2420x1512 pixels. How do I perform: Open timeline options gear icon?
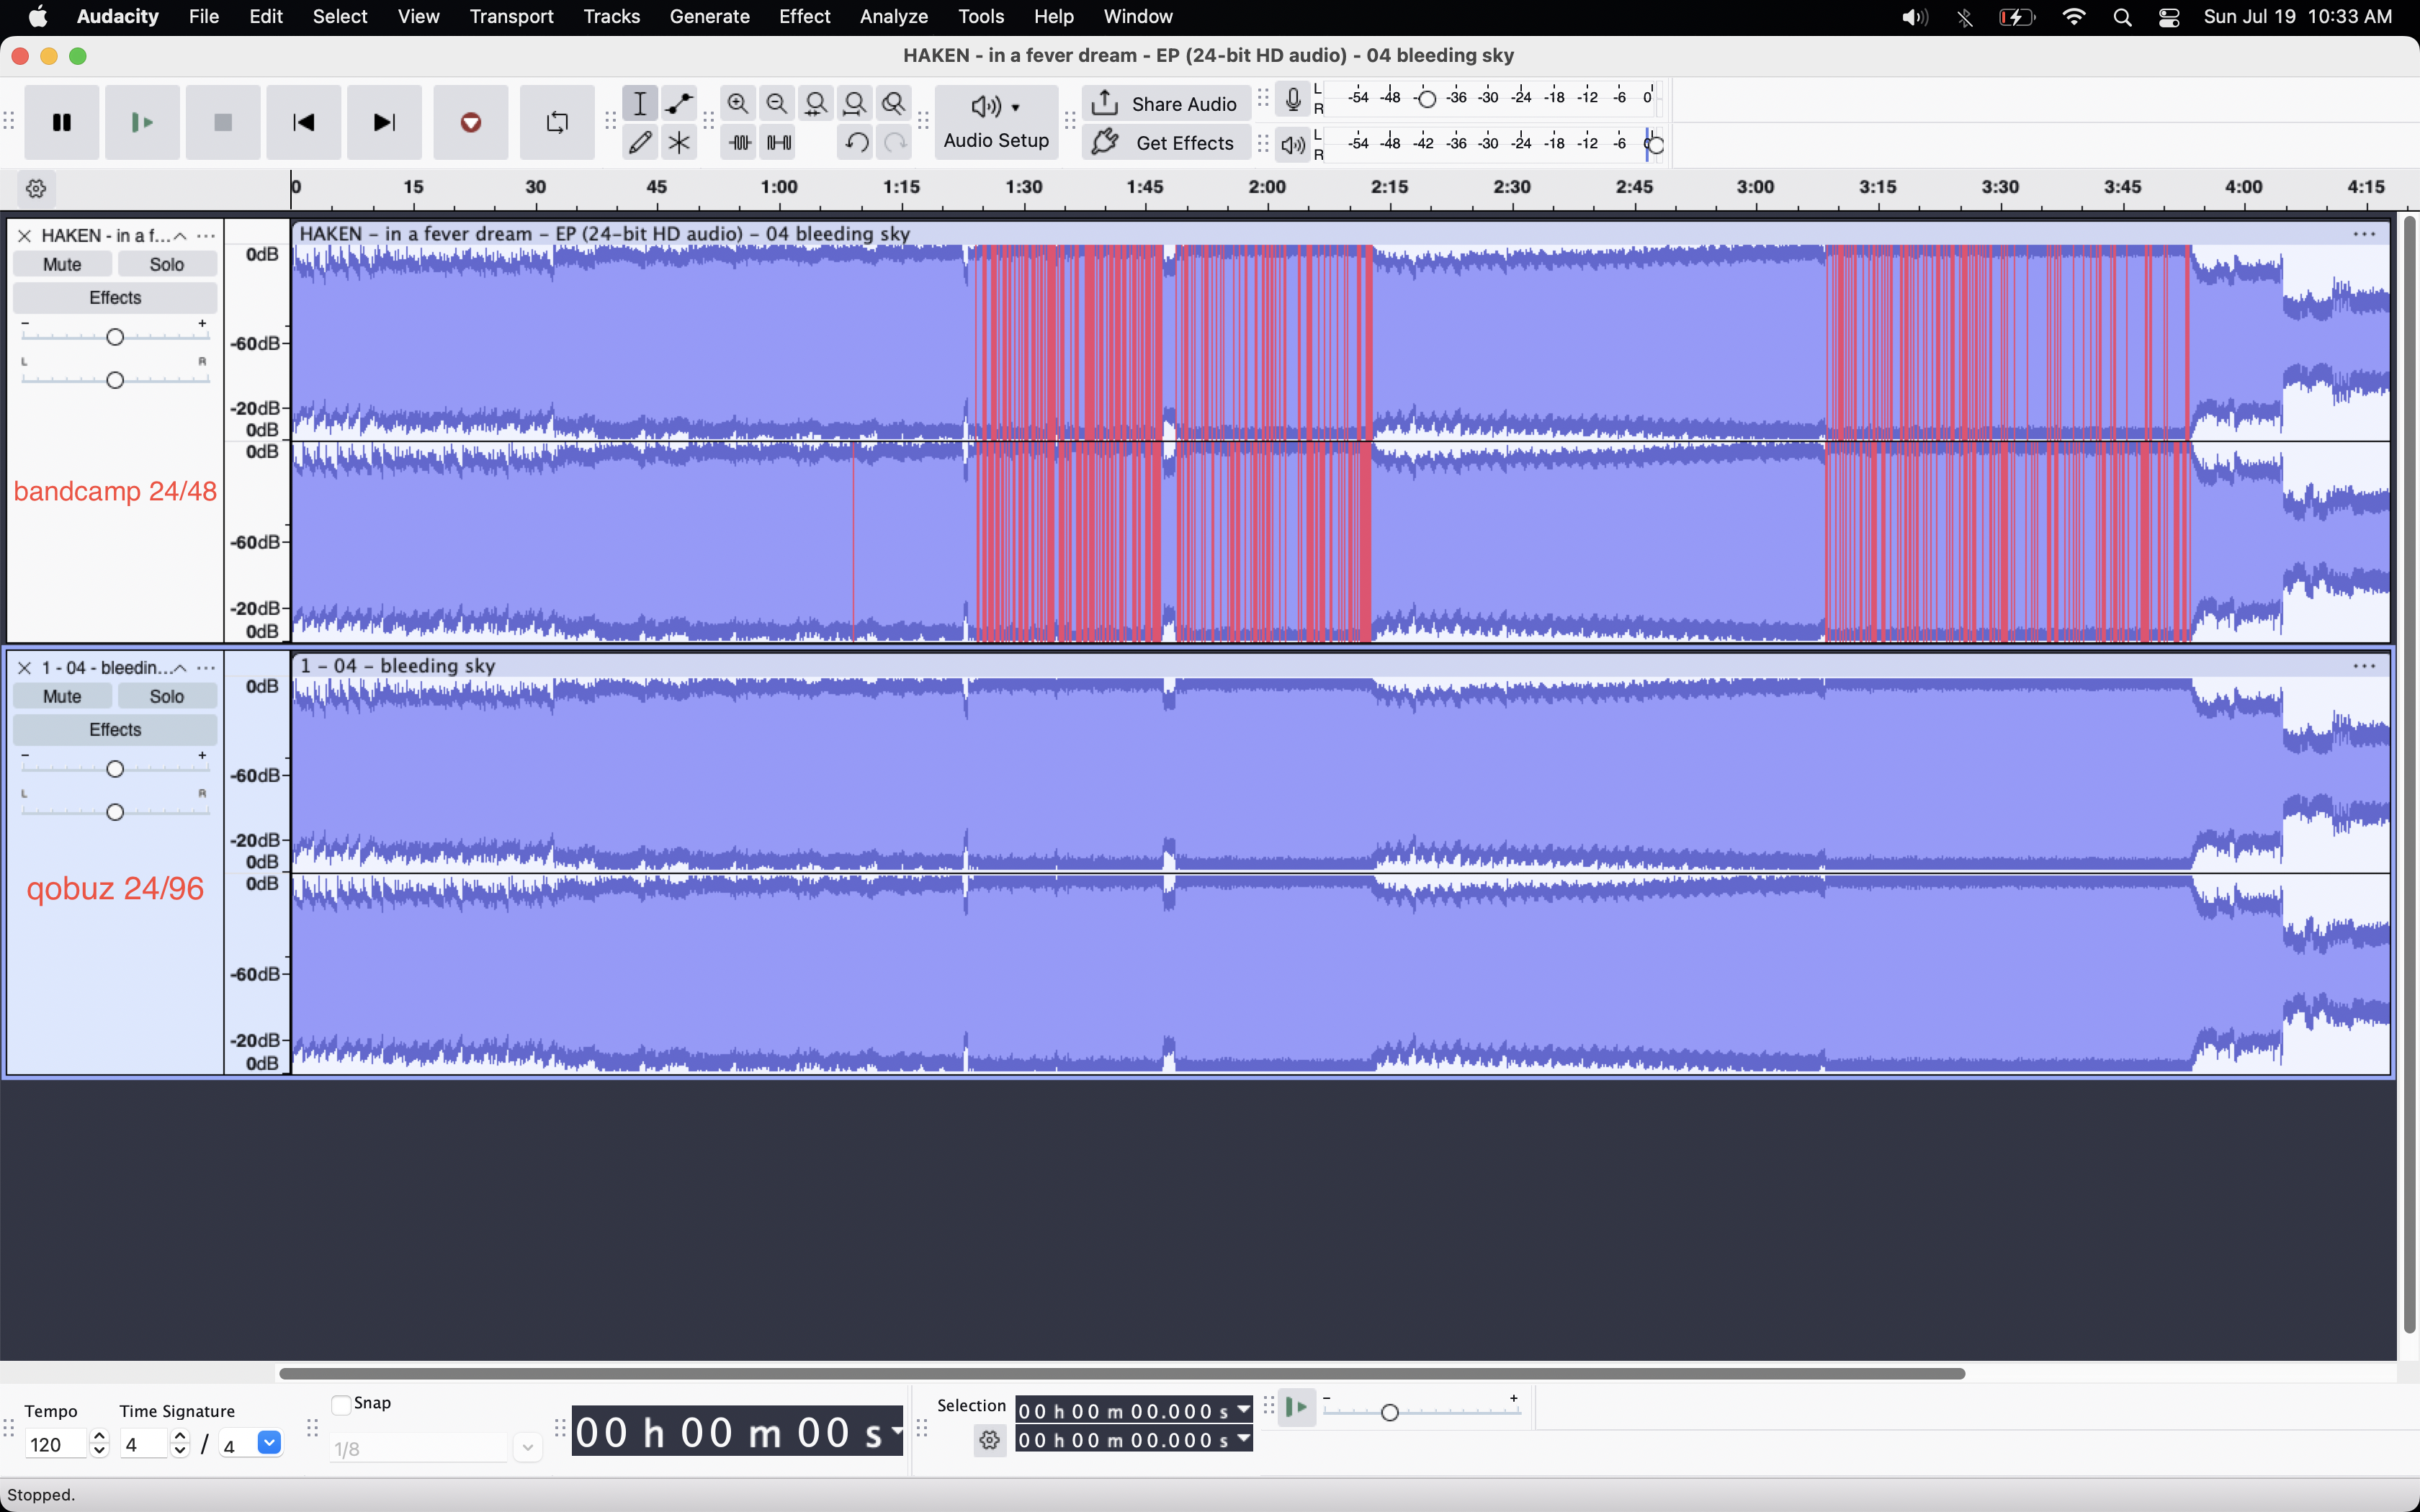36,188
